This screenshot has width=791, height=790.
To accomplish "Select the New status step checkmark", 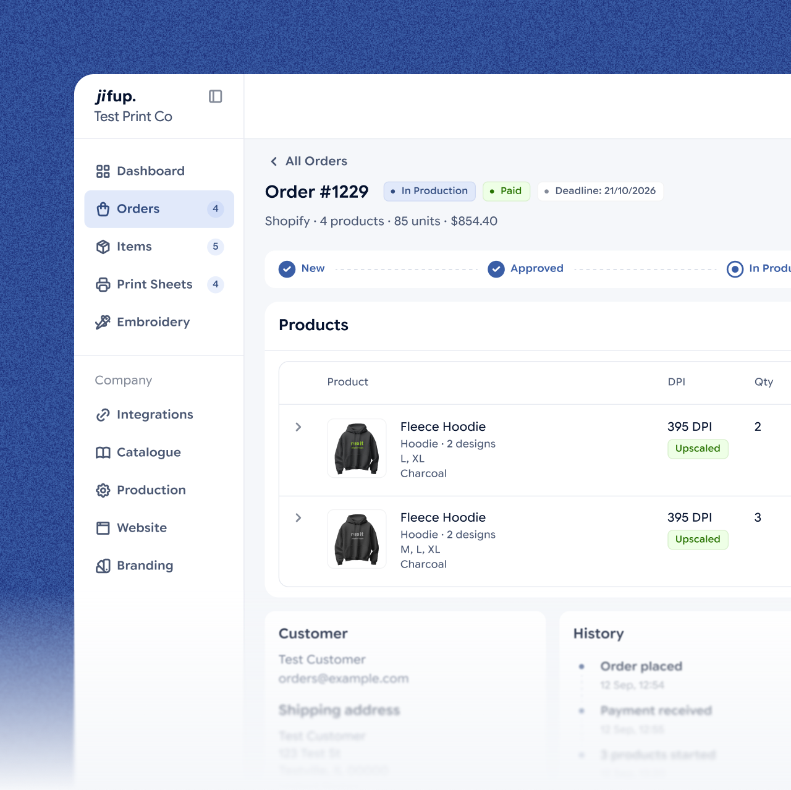I will click(287, 269).
